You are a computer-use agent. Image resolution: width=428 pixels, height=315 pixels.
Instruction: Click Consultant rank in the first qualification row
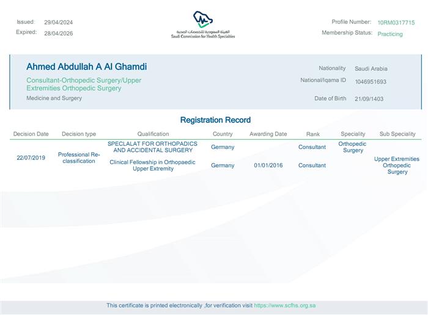[312, 147]
